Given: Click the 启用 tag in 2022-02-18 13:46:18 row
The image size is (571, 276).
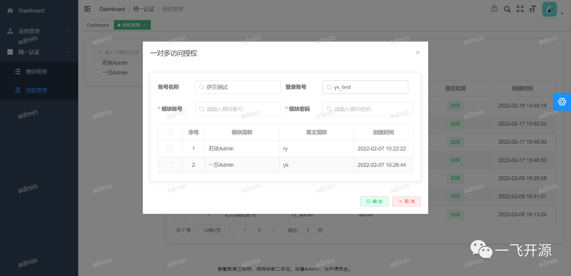Looking at the screenshot, I should 455,106.
